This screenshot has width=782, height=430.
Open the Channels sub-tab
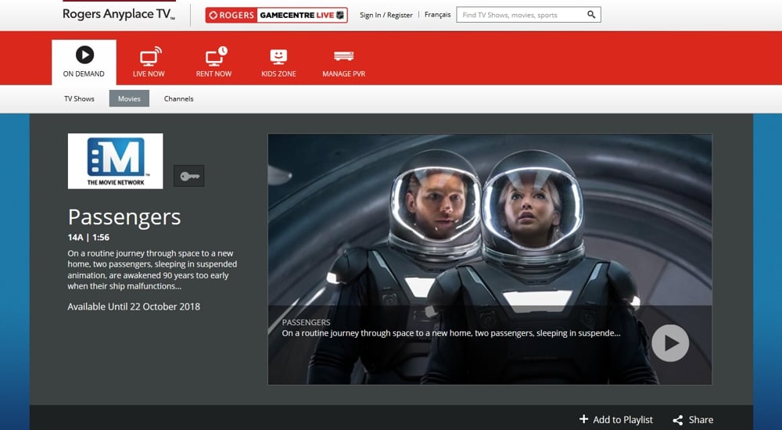point(178,99)
